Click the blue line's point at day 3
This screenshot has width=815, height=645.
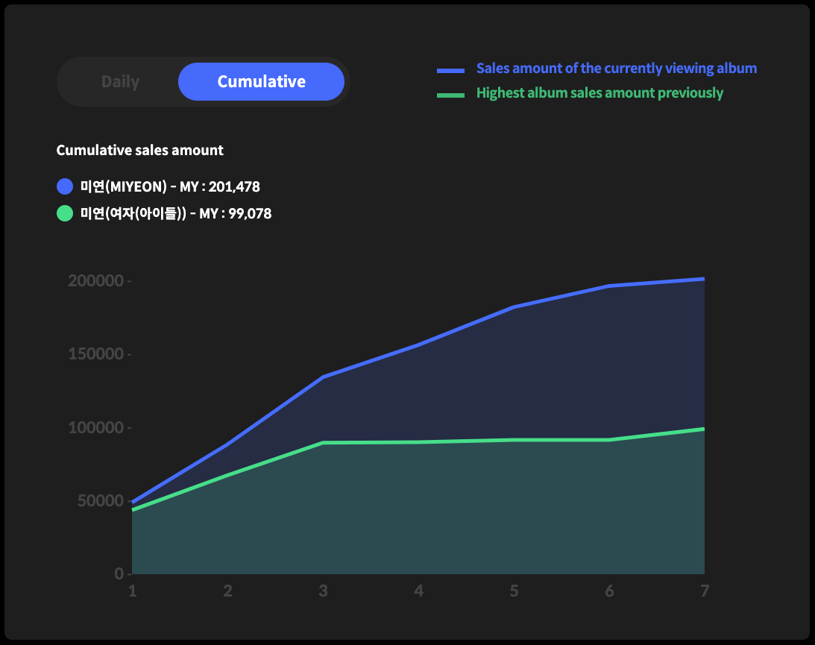[323, 377]
